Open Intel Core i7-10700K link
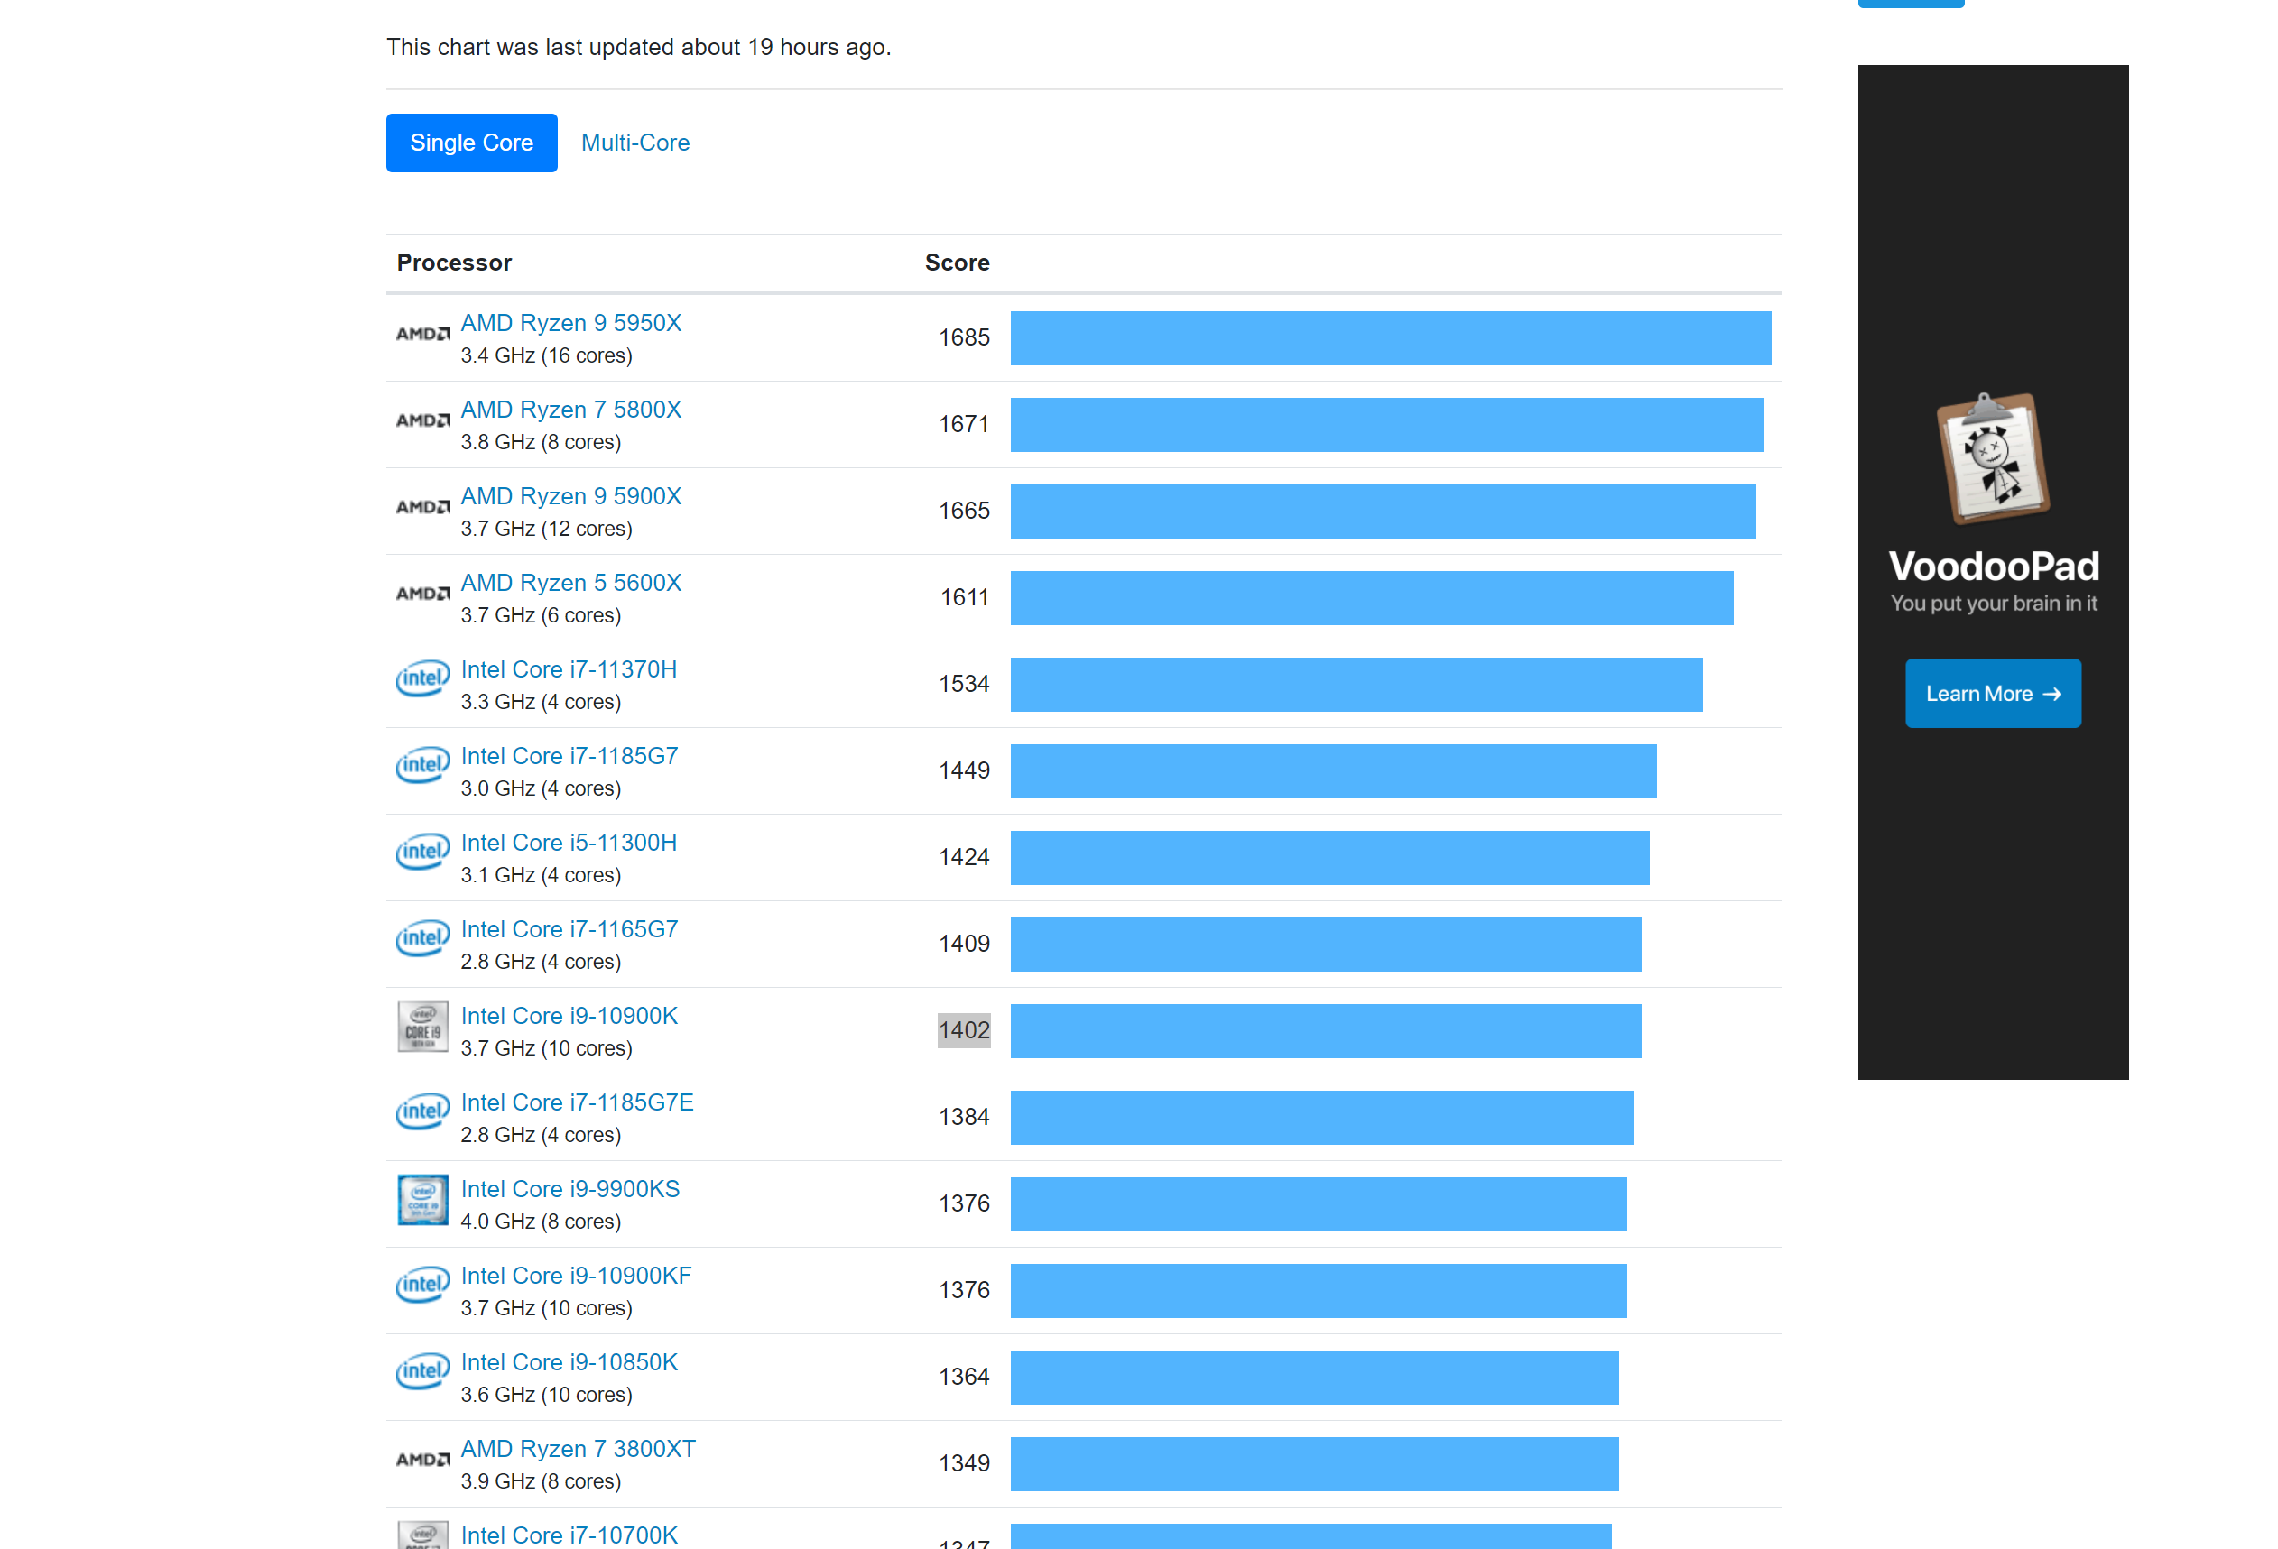 (x=569, y=1535)
